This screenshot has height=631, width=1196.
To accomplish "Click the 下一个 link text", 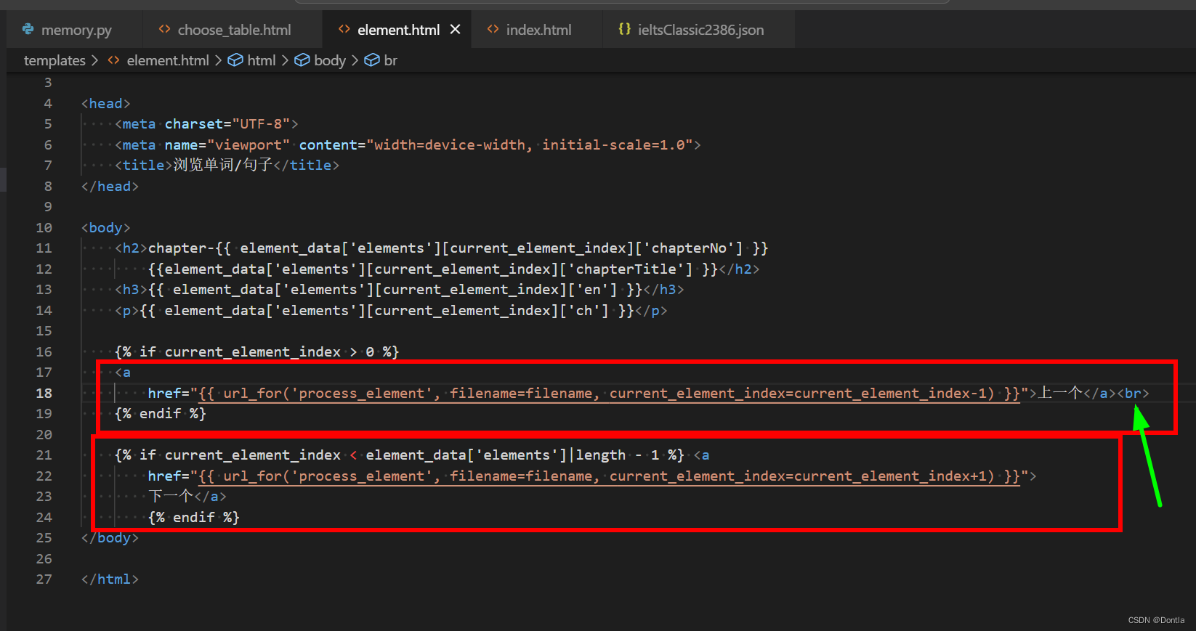I will coord(171,496).
